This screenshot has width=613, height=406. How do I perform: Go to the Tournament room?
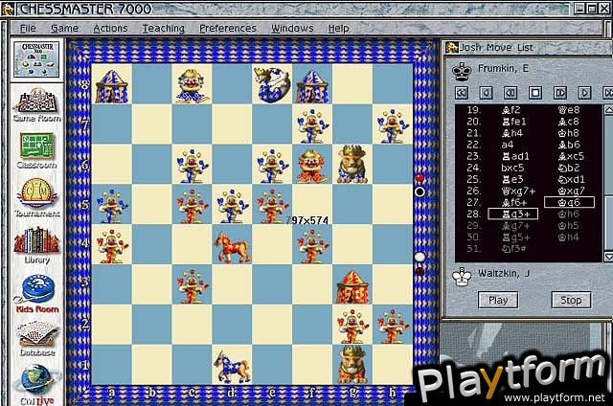36,194
